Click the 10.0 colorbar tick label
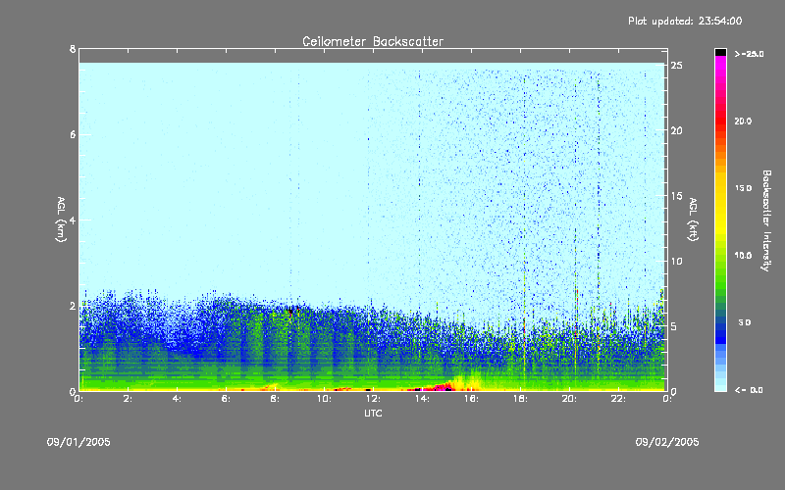This screenshot has height=490, width=785. 743,256
